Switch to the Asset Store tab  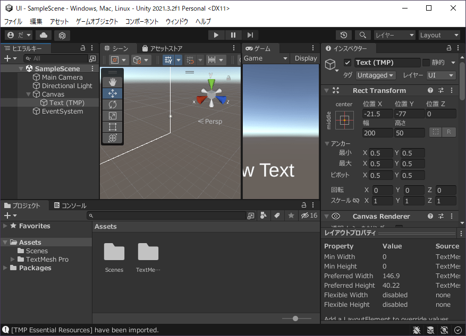162,48
